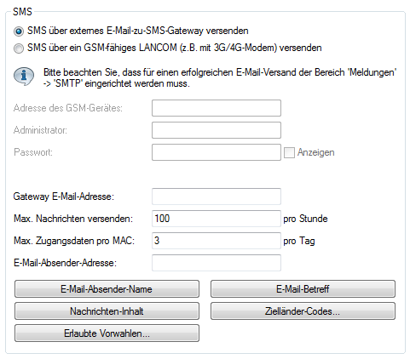410x359 pixels.
Task: Open Erlaubte Vorwahlen... table
Action: [107, 333]
